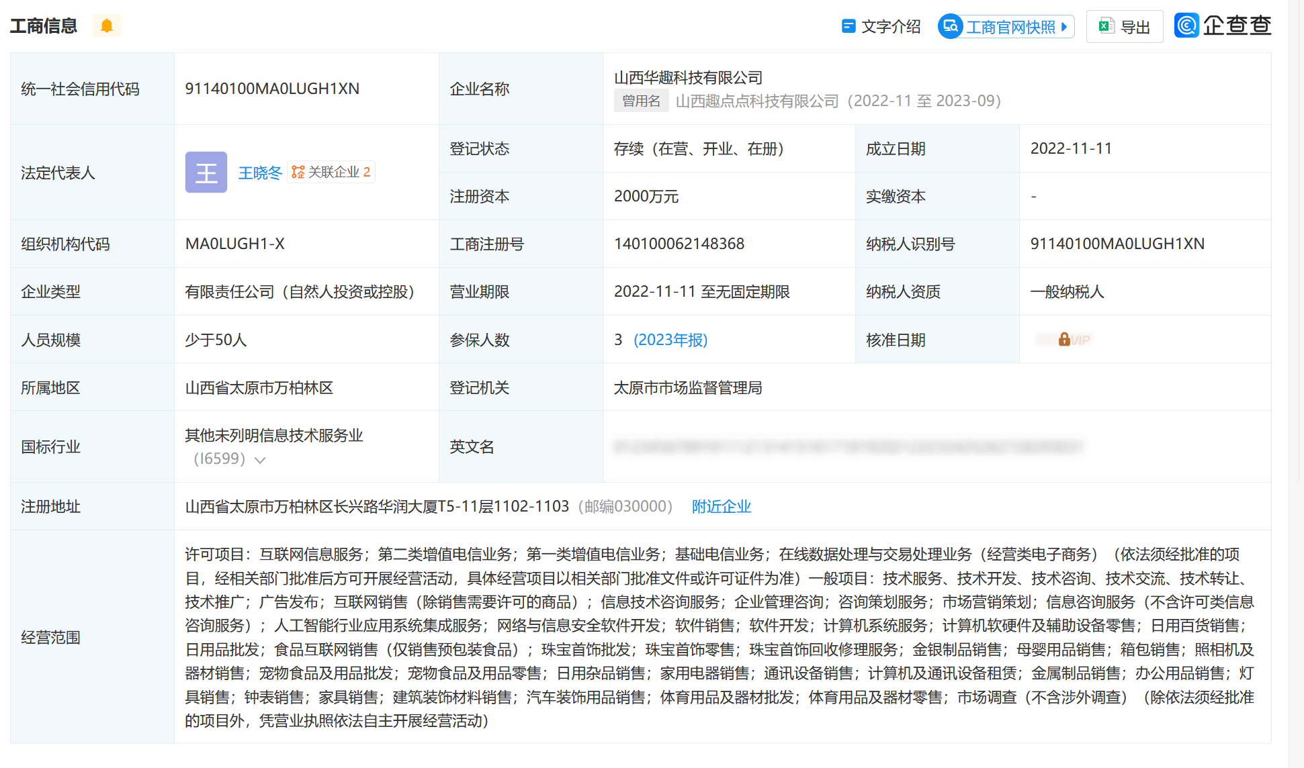Screen dimensions: 1304x768
Task: Click the VIP lock icon for 核准日期
Action: point(1064,339)
